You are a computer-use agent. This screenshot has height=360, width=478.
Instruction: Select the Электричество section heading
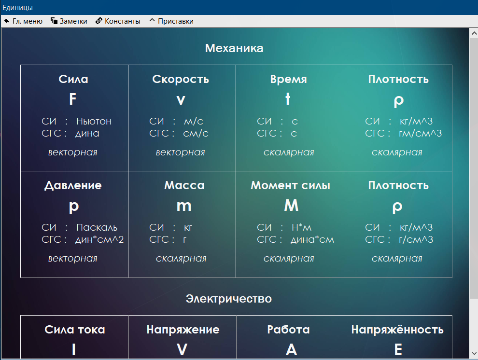tap(229, 299)
